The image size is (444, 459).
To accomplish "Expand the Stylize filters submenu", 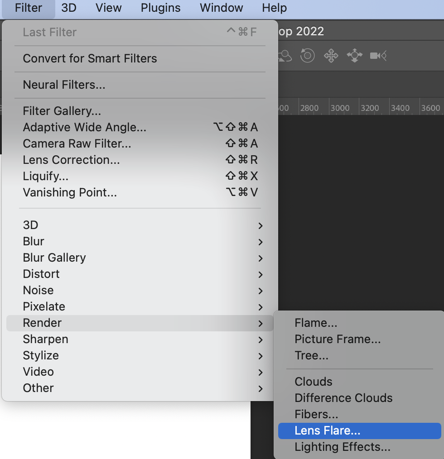I will click(x=41, y=355).
